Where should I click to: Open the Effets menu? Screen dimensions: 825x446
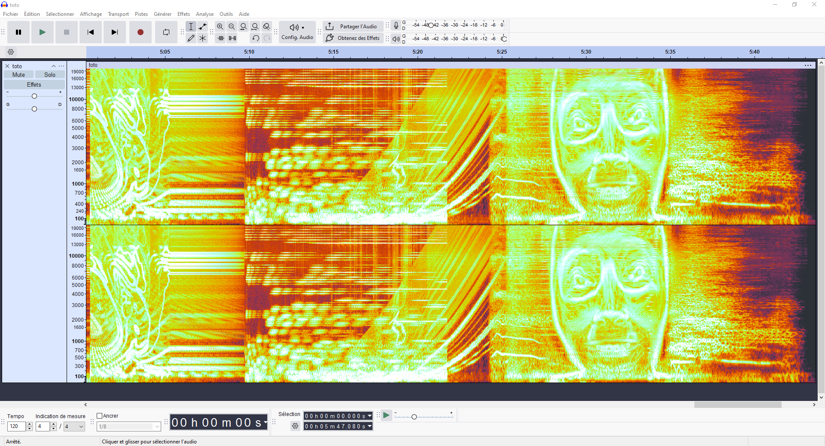pyautogui.click(x=183, y=14)
